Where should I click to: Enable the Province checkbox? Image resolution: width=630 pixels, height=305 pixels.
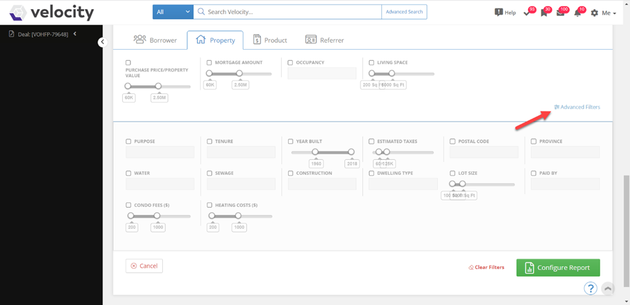534,141
